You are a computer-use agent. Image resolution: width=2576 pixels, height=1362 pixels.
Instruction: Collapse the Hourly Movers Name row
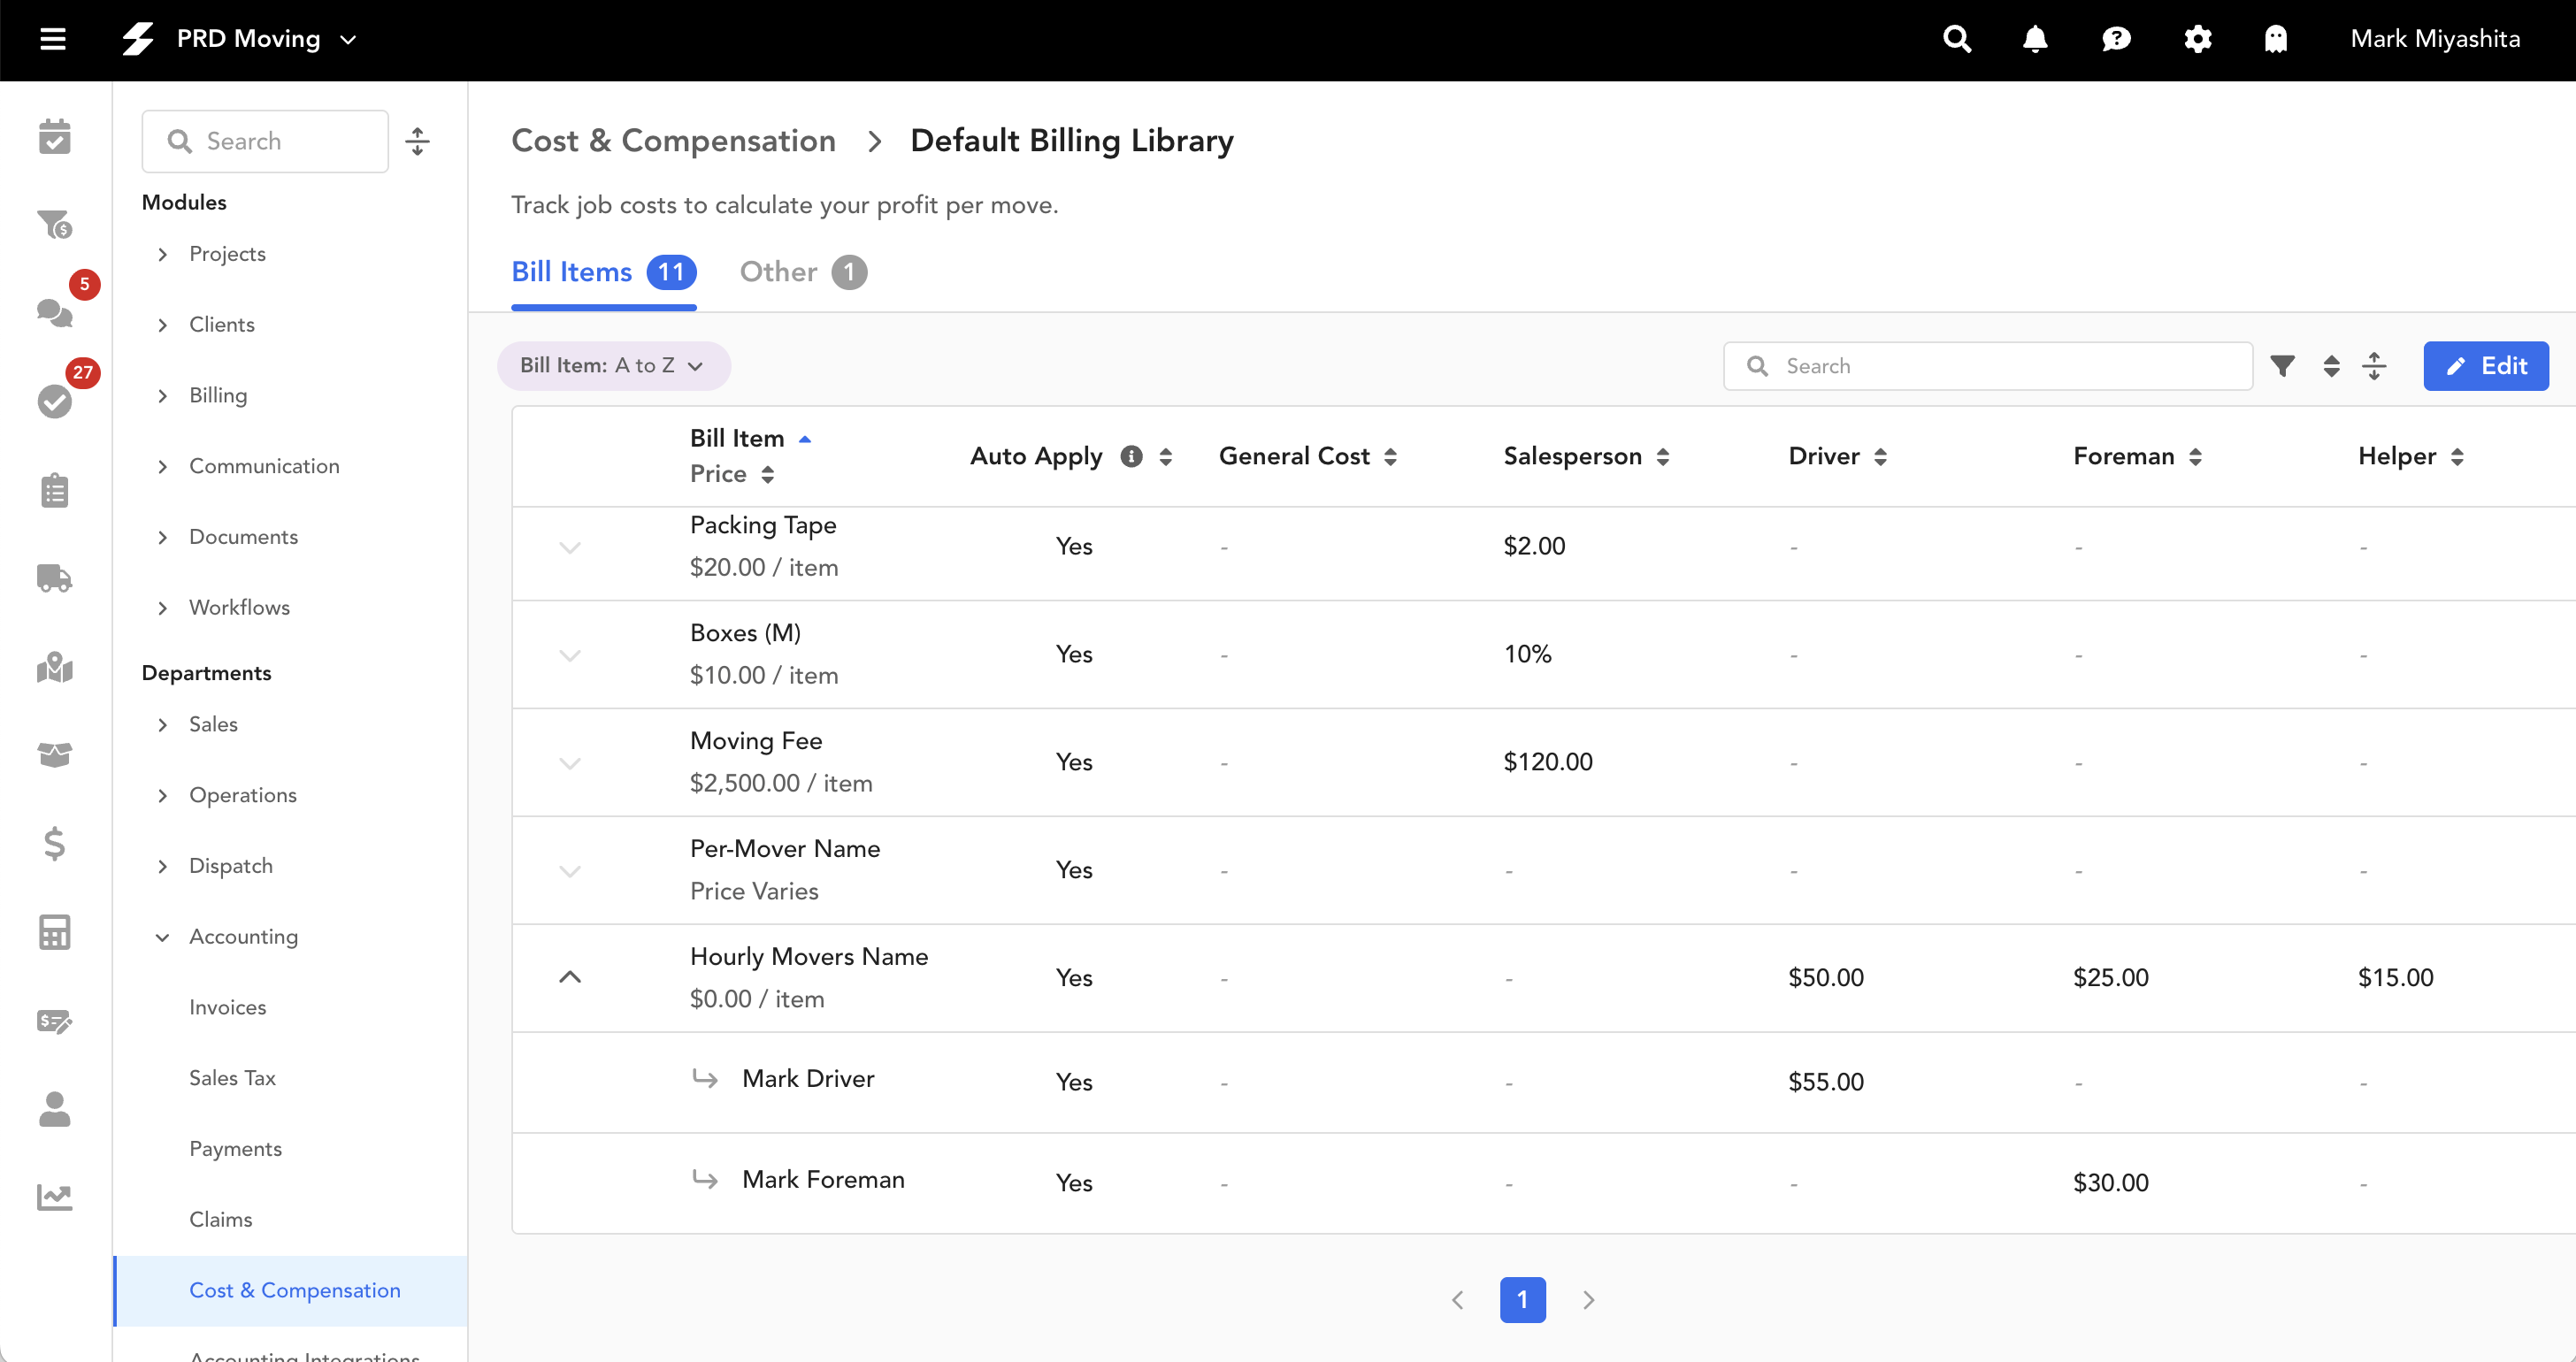tap(570, 977)
